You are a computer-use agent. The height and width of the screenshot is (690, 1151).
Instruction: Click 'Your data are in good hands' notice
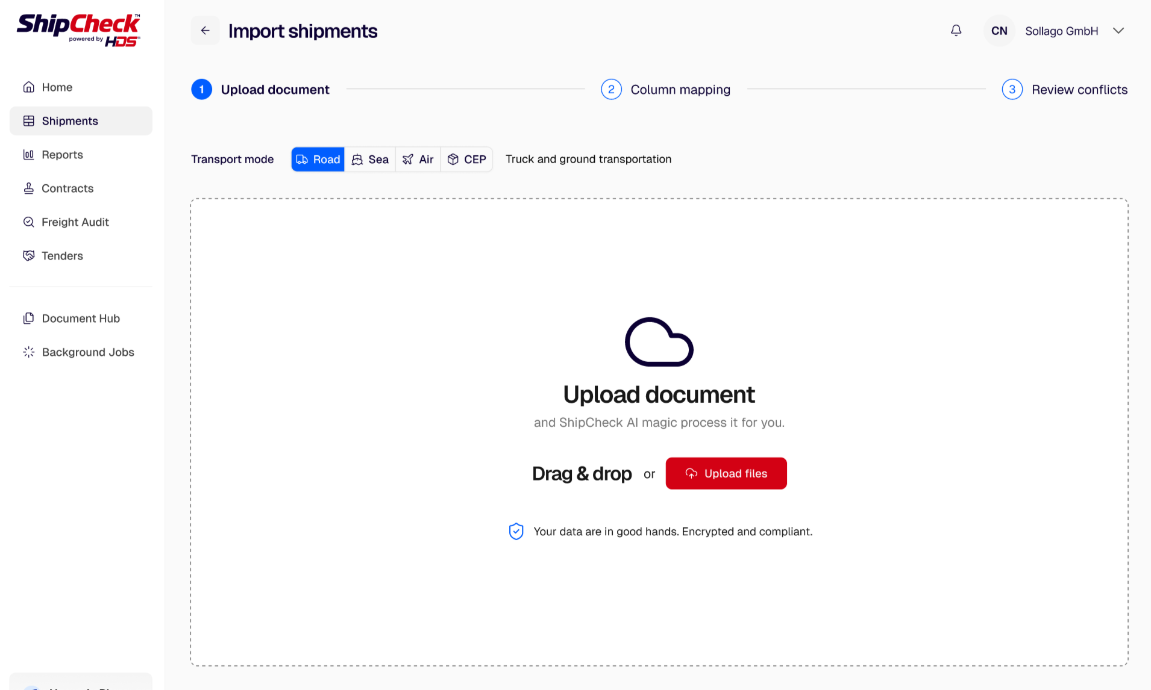point(673,532)
